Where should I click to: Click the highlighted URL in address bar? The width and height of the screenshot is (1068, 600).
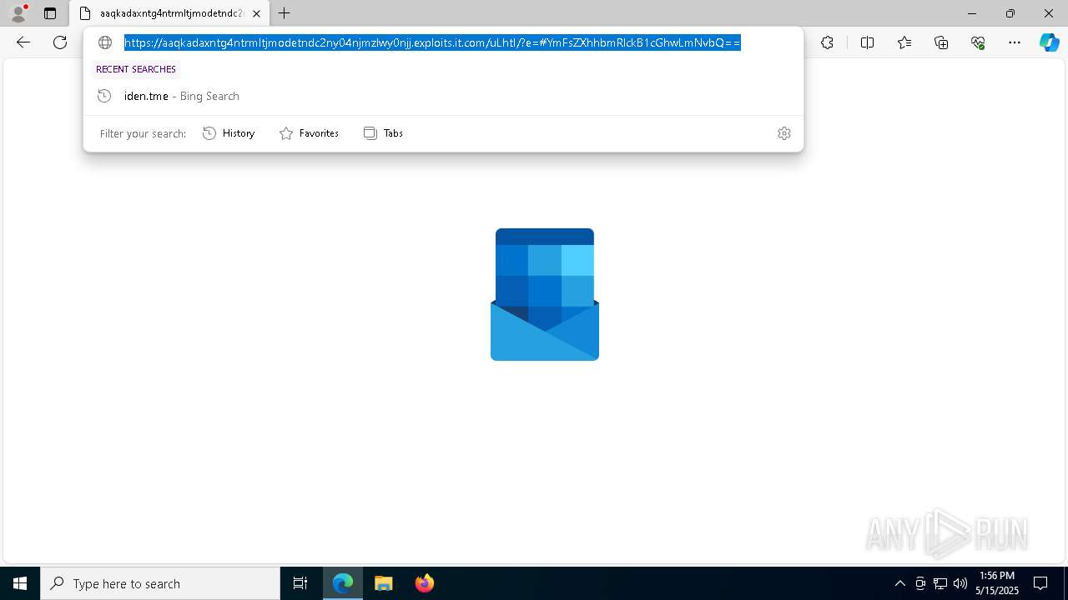[432, 42]
